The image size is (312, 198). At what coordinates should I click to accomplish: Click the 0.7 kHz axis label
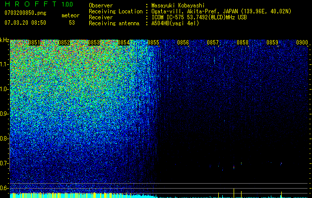pos(4,163)
